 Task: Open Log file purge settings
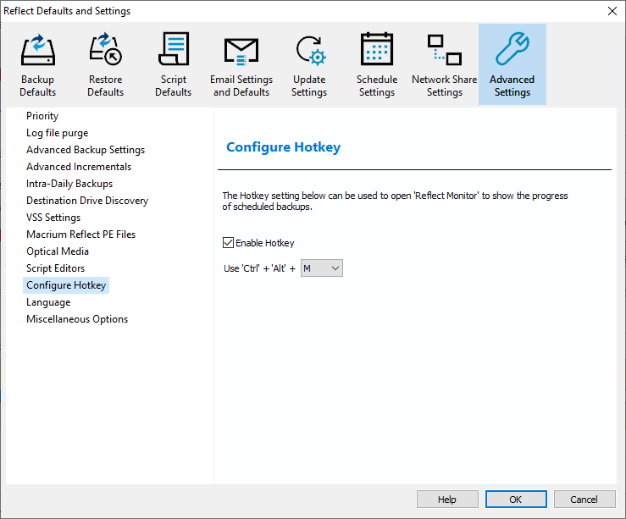[57, 133]
